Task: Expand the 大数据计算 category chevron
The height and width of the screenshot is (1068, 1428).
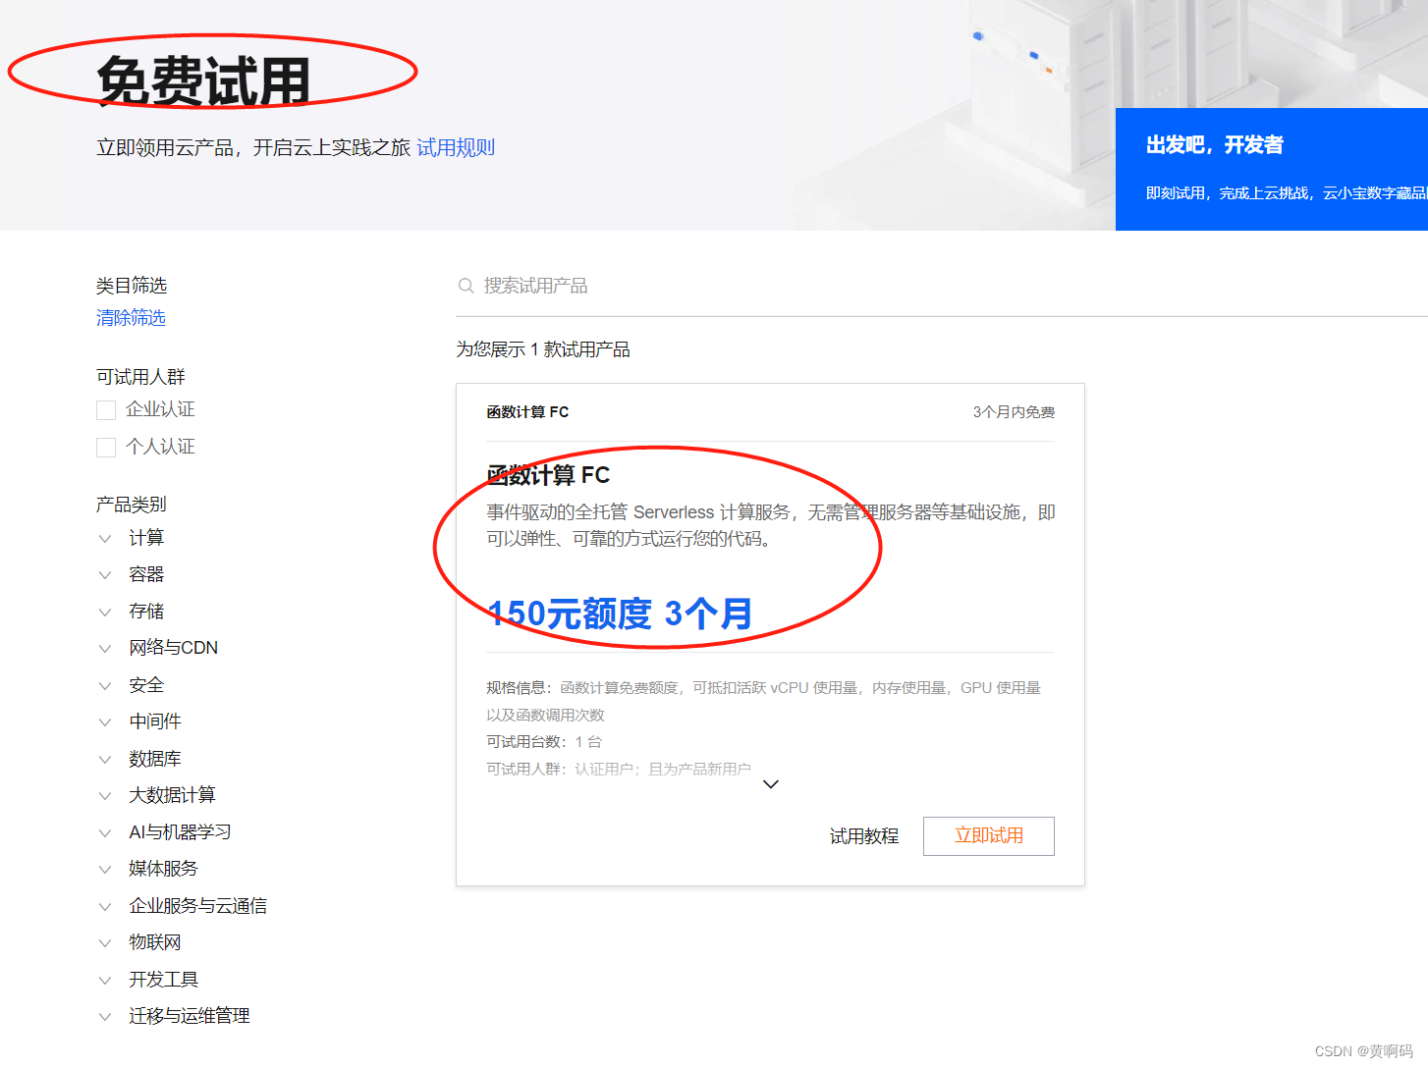Action: [x=105, y=796]
